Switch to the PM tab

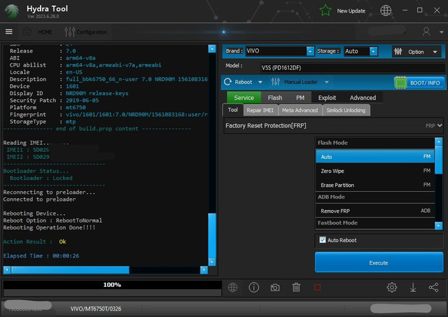tap(300, 98)
